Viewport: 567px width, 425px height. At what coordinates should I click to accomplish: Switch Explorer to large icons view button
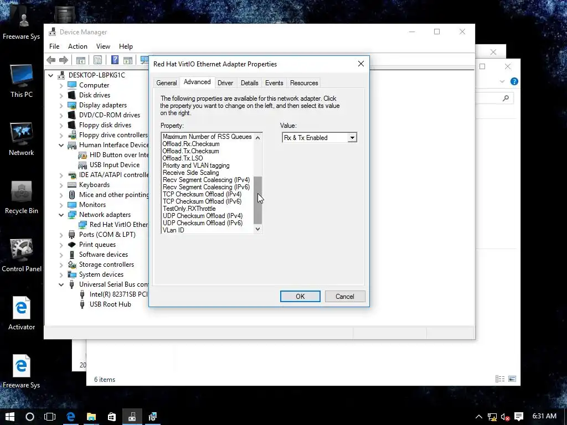[x=512, y=379]
